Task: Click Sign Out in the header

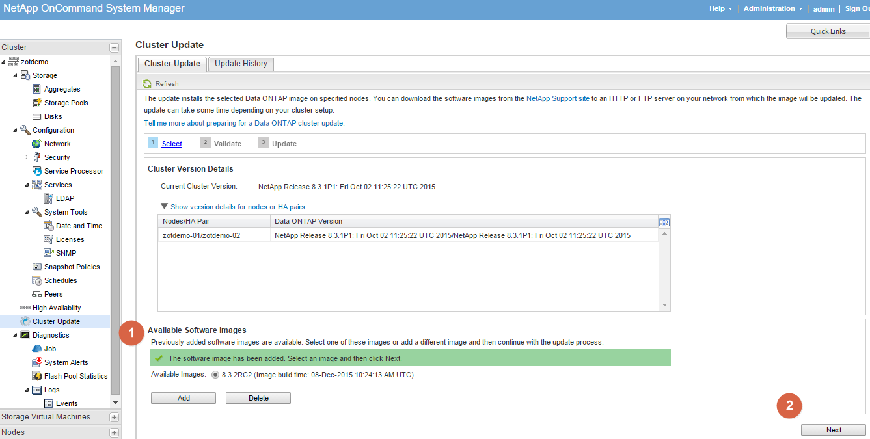Action: (x=857, y=8)
